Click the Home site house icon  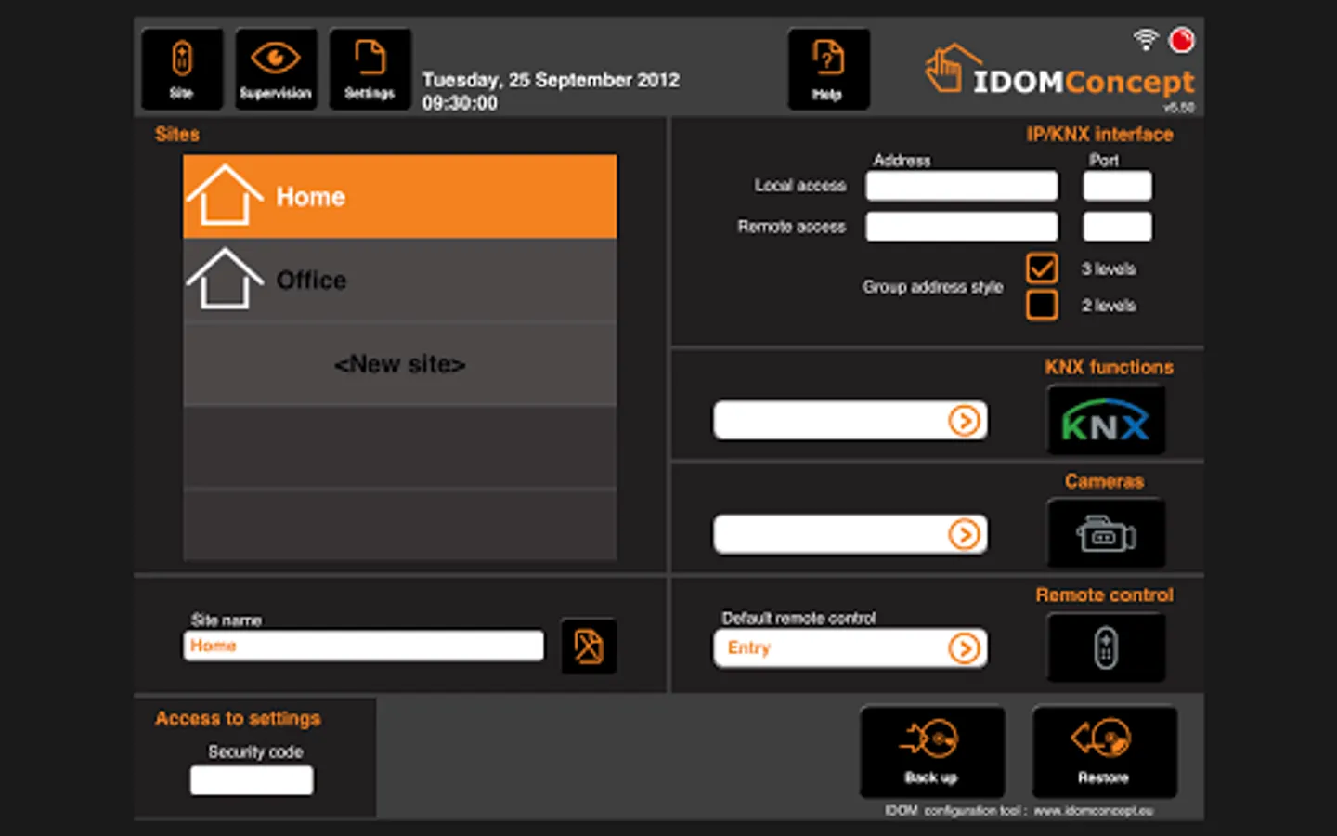(x=225, y=196)
